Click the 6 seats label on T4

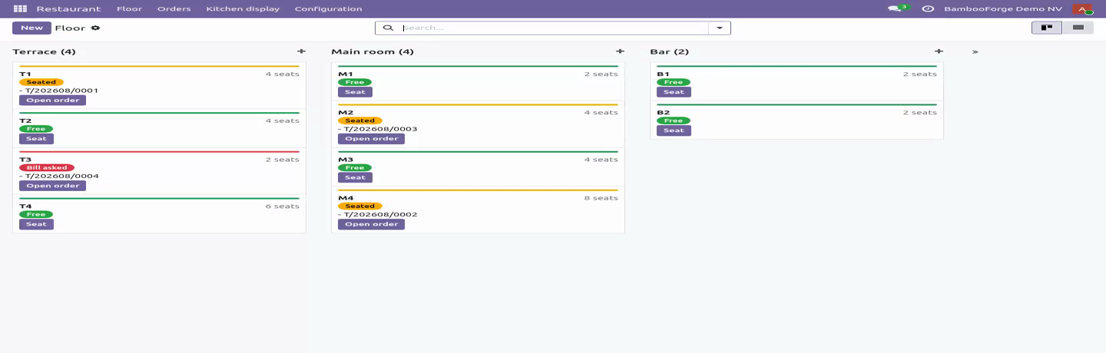[x=282, y=206]
